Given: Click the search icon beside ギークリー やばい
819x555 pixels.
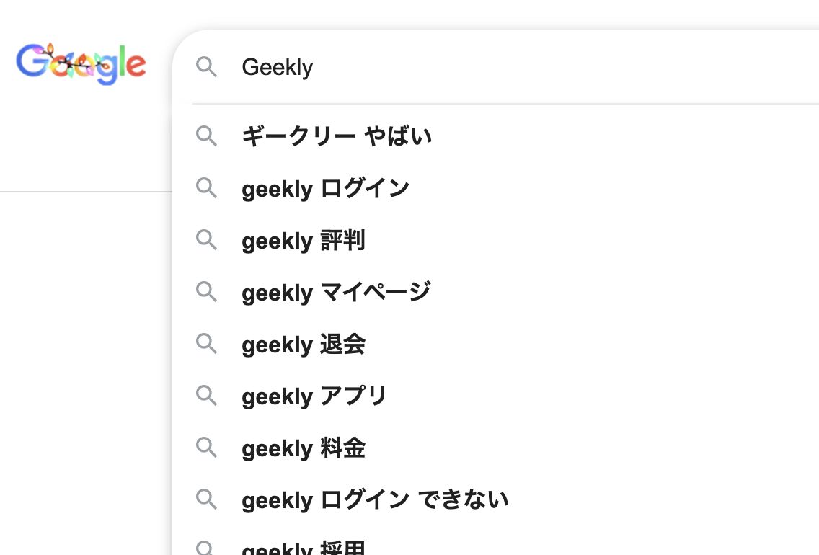Looking at the screenshot, I should [207, 136].
